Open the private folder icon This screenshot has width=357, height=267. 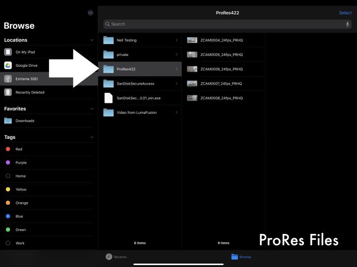tap(109, 55)
